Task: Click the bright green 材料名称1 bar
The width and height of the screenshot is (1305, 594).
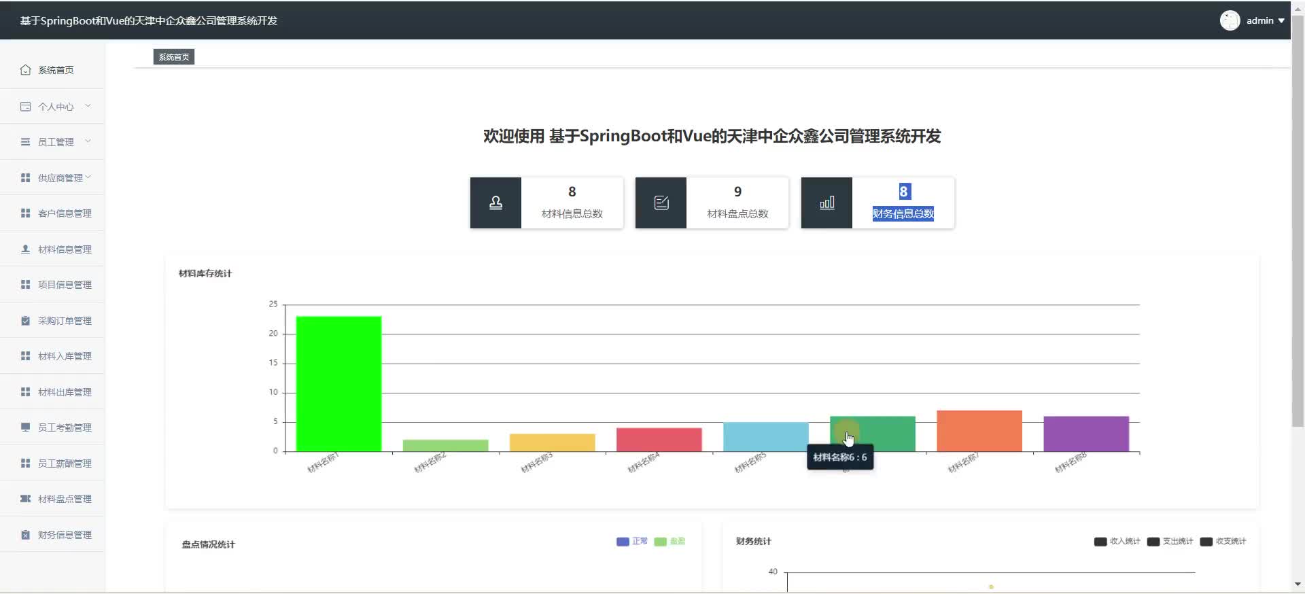Action: click(338, 384)
